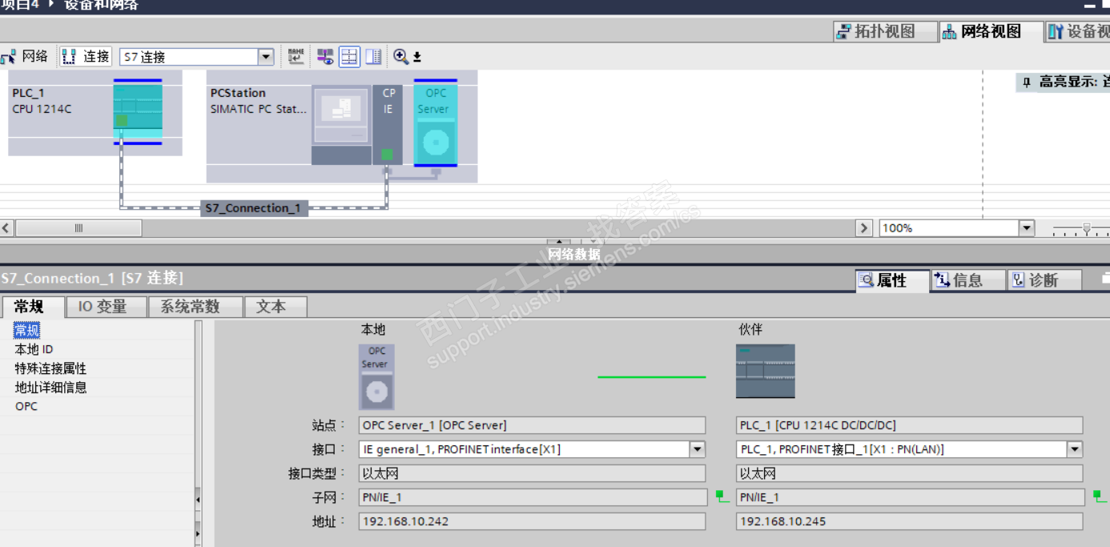Click the small download arrow beside zoom

click(x=417, y=57)
